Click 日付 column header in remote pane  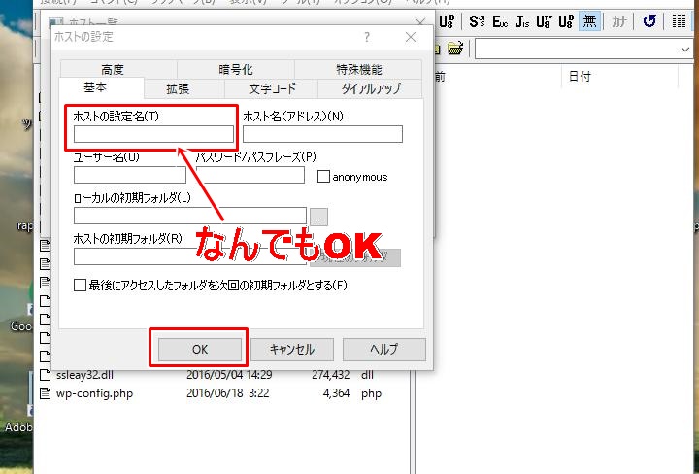580,77
